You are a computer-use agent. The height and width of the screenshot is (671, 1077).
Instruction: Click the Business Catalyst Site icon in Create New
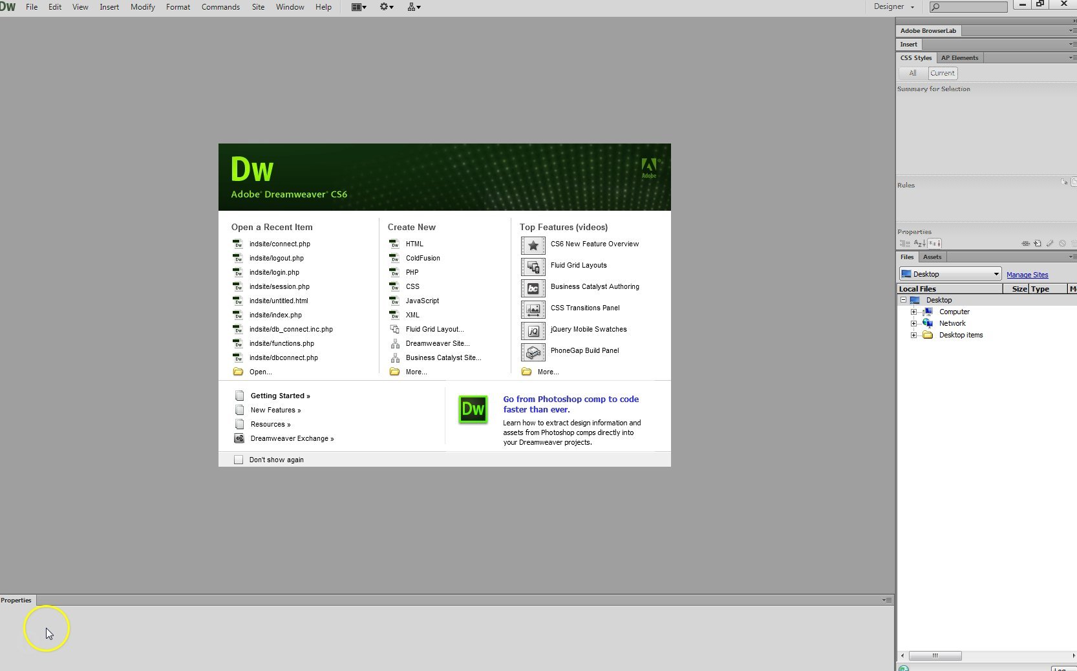[x=394, y=357]
